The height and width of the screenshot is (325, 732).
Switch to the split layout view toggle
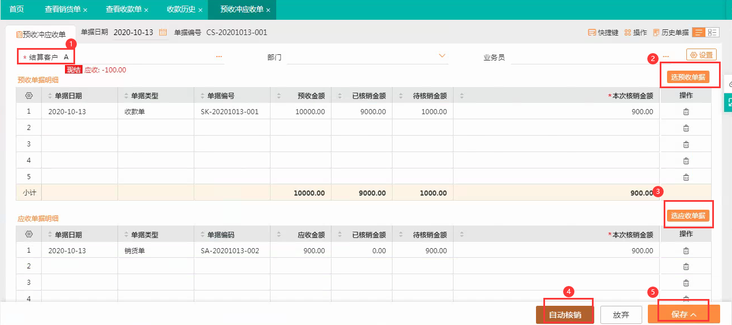[712, 33]
